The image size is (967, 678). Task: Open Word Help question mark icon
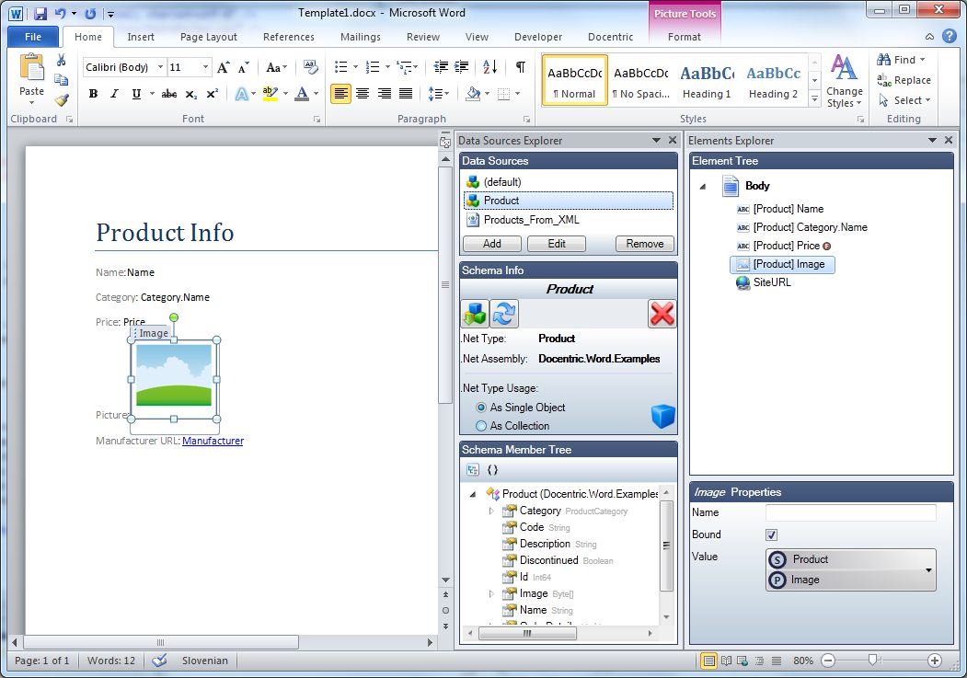[950, 37]
